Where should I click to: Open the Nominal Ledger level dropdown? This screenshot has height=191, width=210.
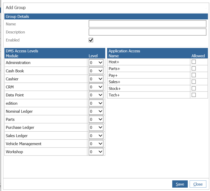(96, 111)
